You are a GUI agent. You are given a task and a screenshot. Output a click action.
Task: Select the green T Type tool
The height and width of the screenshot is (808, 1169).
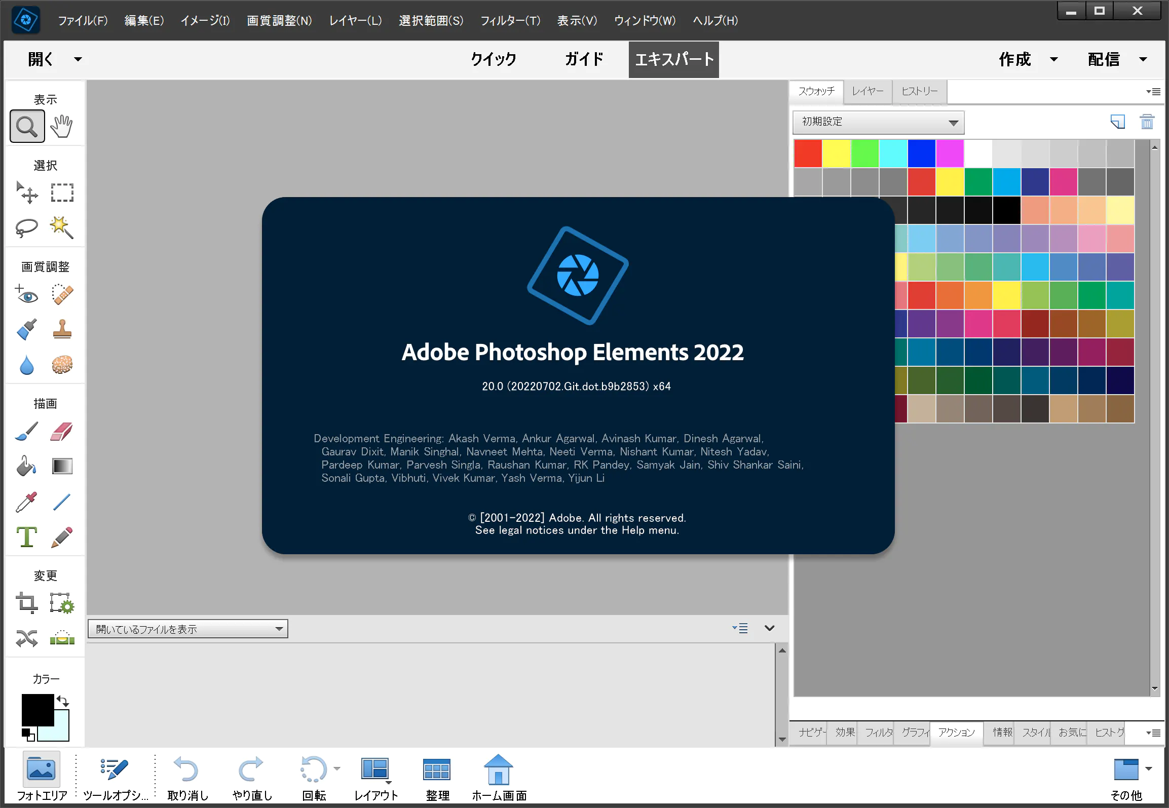(27, 537)
